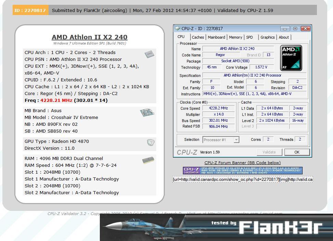The image size is (333, 241).
Task: Open the Graphics tab
Action: (268, 37)
